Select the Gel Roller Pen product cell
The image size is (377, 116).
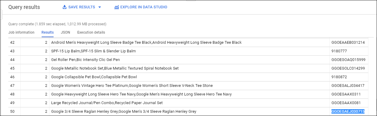(189, 60)
